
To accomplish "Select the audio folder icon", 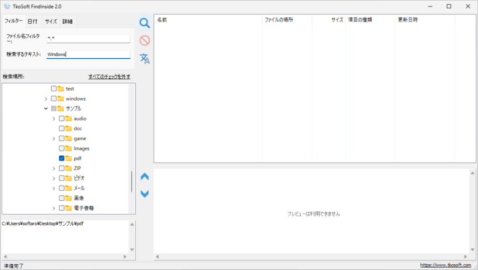I will pyautogui.click(x=69, y=118).
